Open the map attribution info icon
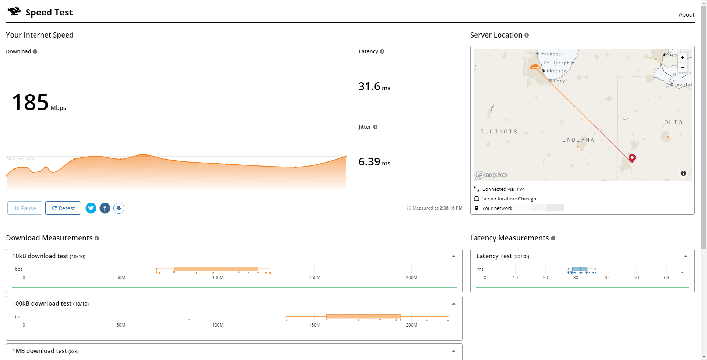This screenshot has height=360, width=707. pos(683,173)
